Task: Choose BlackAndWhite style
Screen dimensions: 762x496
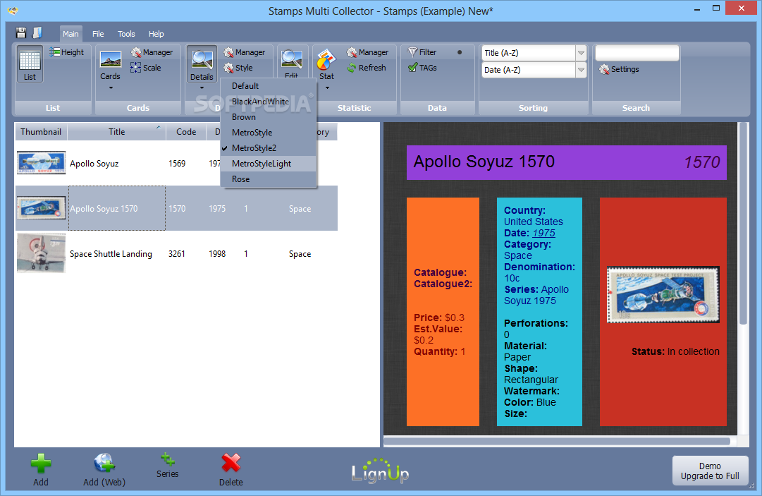Action: pyautogui.click(x=269, y=102)
